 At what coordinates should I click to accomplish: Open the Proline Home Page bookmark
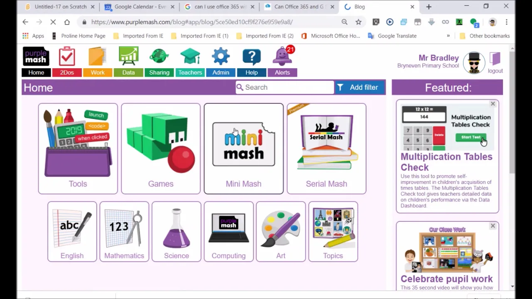point(79,36)
